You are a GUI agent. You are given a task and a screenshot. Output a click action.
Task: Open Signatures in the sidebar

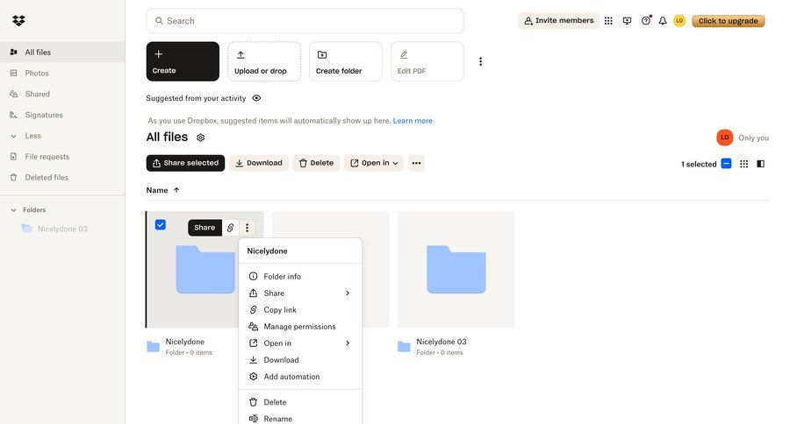coord(62,115)
